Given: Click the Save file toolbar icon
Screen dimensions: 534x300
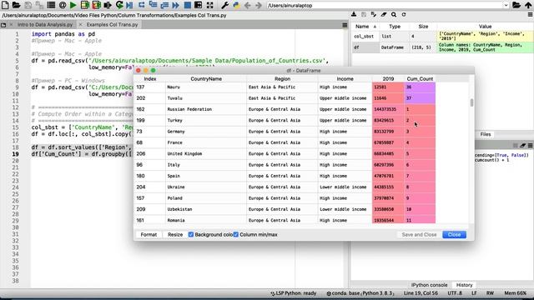Looking at the screenshot, I should pos(28,5).
